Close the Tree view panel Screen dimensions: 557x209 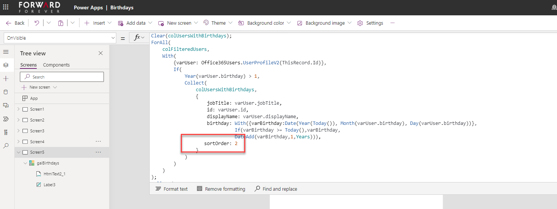pyautogui.click(x=101, y=53)
